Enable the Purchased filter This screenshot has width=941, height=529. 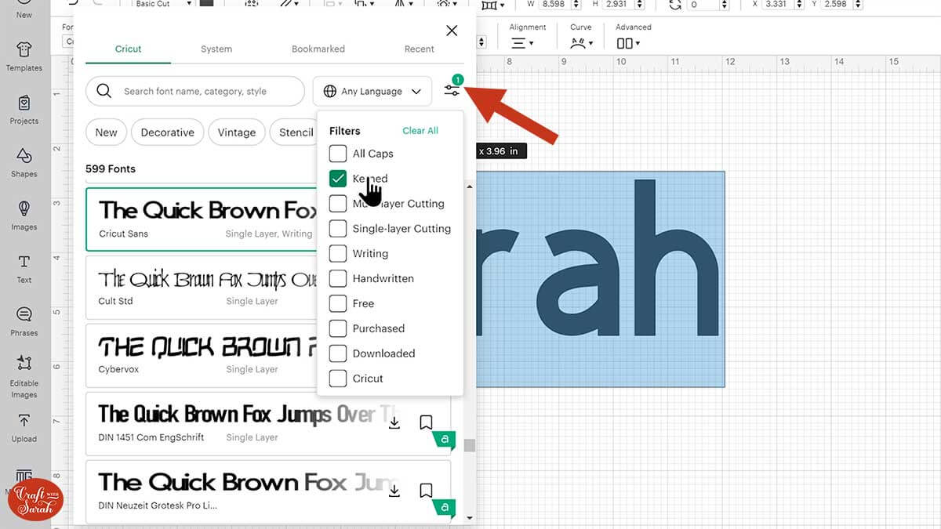[338, 328]
